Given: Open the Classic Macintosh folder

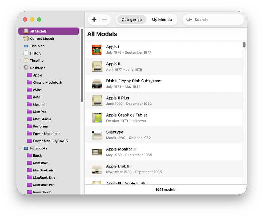Looking at the screenshot, I should coord(45,82).
